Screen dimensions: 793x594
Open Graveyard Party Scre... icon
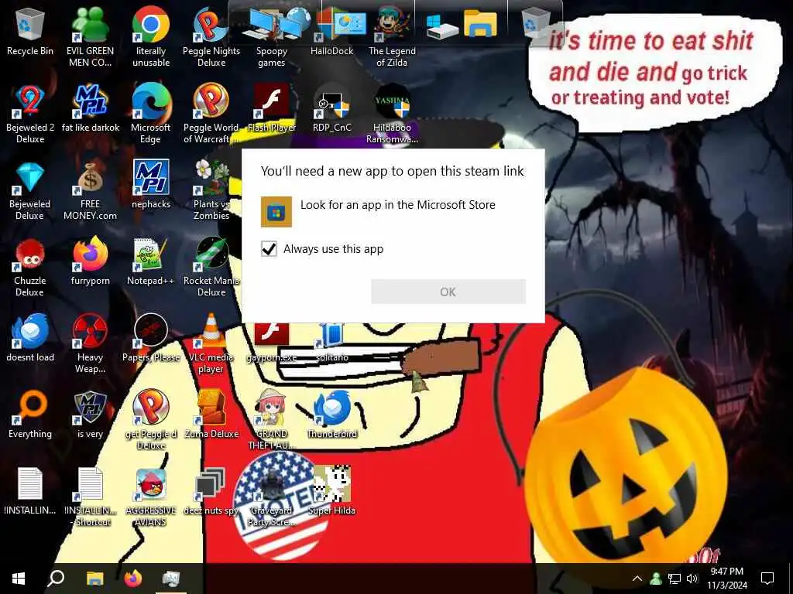[272, 484]
